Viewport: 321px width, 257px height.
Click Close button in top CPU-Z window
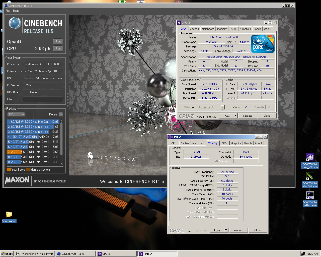tap(267, 116)
